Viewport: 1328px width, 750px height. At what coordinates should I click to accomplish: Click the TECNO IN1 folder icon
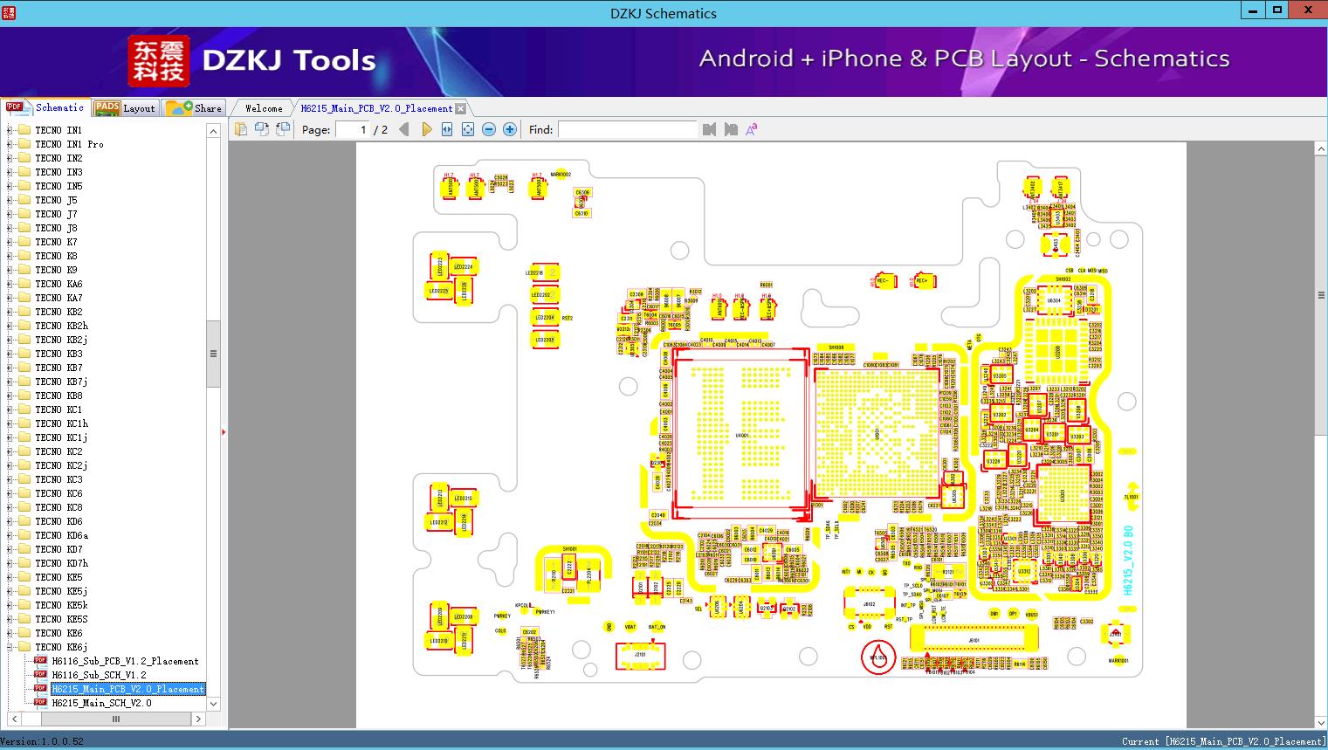click(x=24, y=130)
